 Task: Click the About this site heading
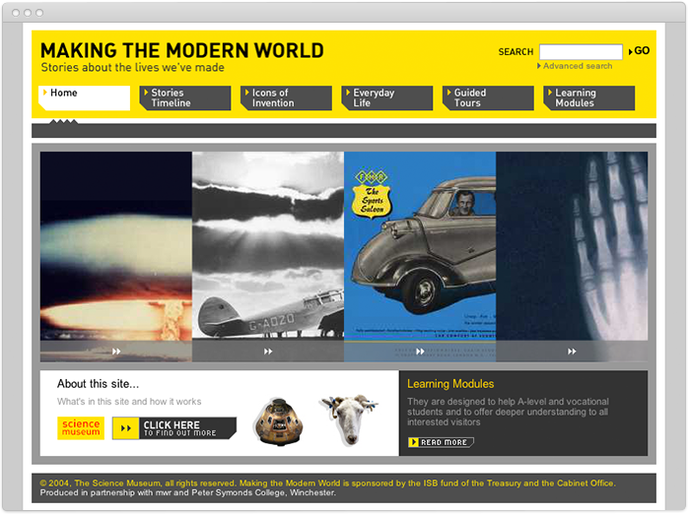(98, 384)
